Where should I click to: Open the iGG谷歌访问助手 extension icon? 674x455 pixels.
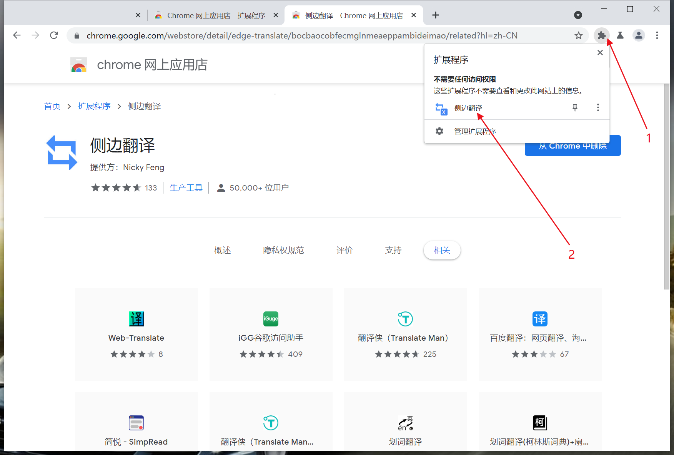[x=271, y=319]
